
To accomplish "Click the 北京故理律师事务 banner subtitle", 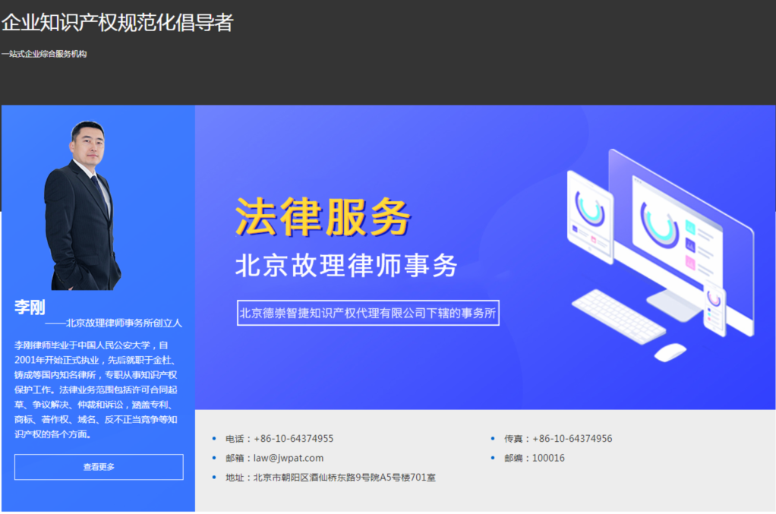I will (346, 266).
